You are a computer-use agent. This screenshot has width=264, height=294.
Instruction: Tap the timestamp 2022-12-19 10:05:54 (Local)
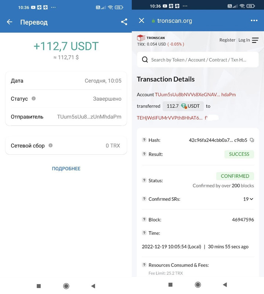point(171,247)
